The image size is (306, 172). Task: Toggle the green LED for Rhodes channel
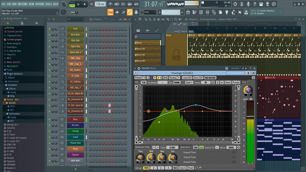tap(49, 125)
